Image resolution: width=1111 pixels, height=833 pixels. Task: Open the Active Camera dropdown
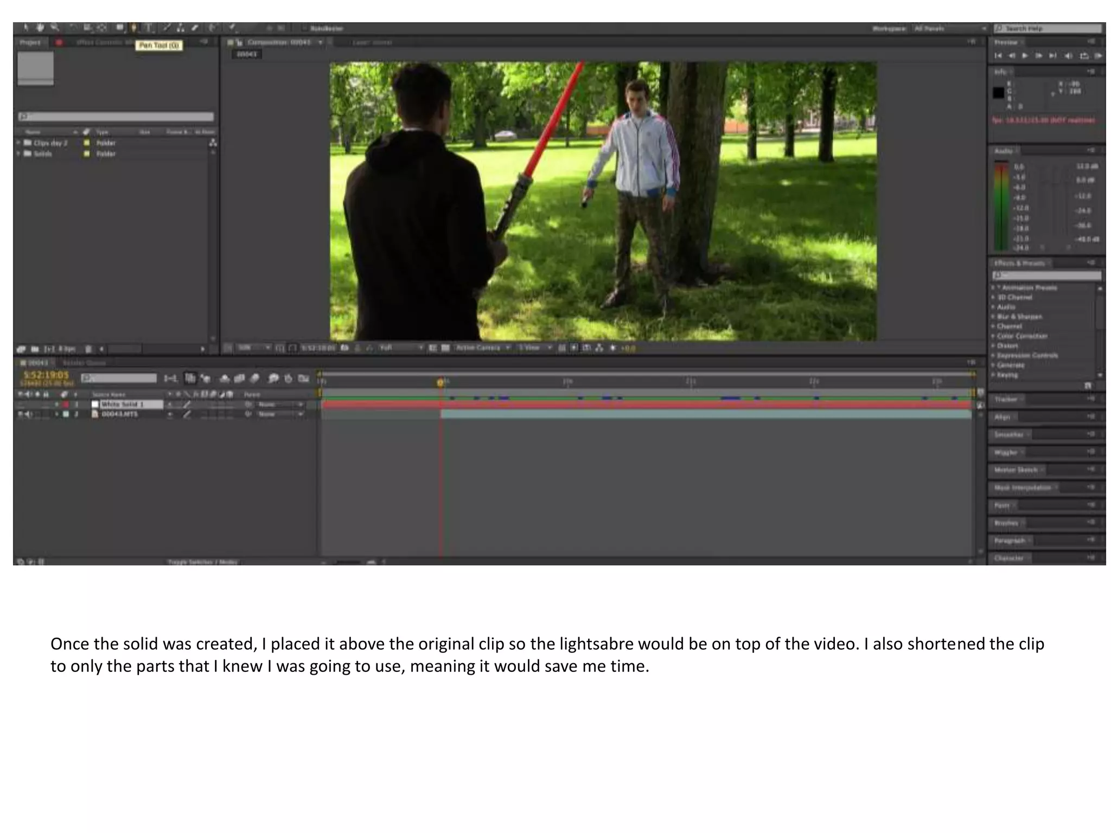pos(482,348)
